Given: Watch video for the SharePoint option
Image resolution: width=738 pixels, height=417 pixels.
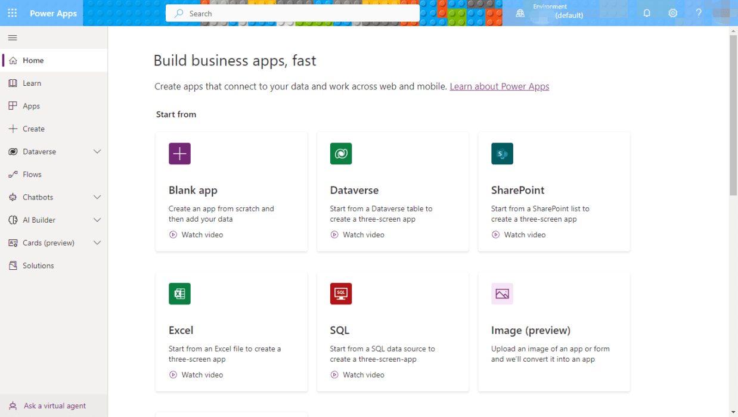Looking at the screenshot, I should click(x=518, y=234).
